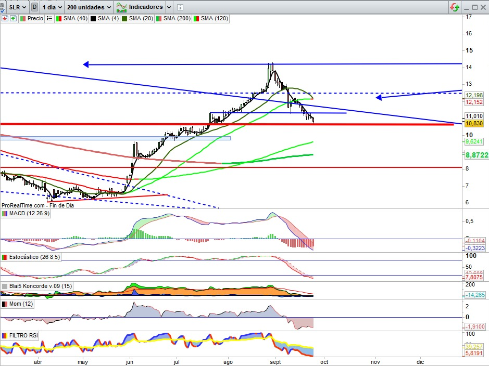
Task: Open the 1 día timeframe dropdown
Action: coord(52,7)
